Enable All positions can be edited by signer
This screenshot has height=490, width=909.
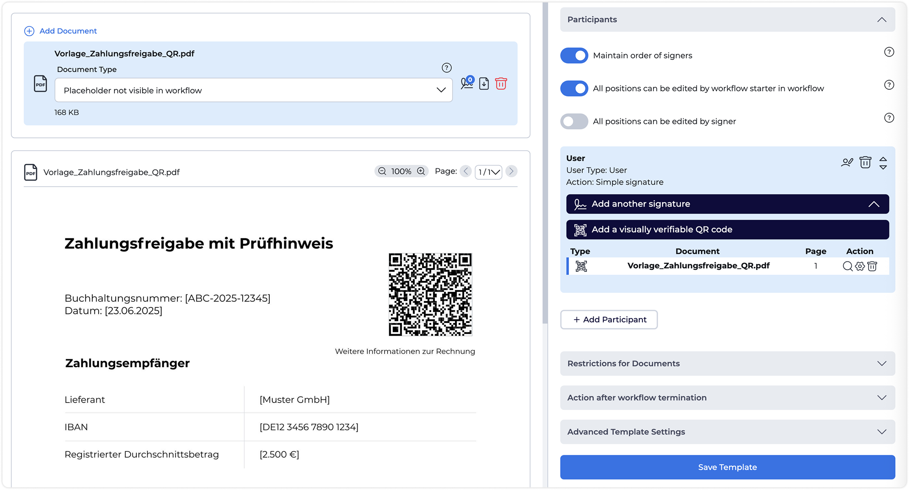pyautogui.click(x=574, y=121)
